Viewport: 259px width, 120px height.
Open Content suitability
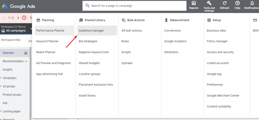(x=219, y=106)
